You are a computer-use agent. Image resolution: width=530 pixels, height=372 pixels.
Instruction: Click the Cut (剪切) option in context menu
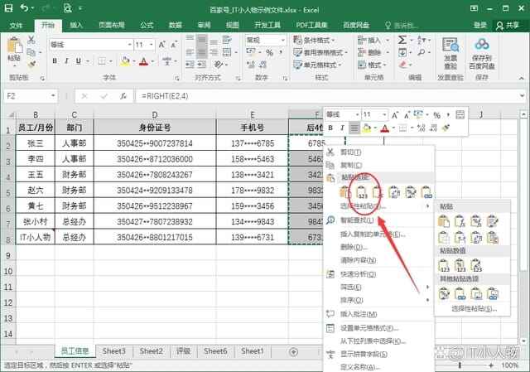(x=351, y=152)
